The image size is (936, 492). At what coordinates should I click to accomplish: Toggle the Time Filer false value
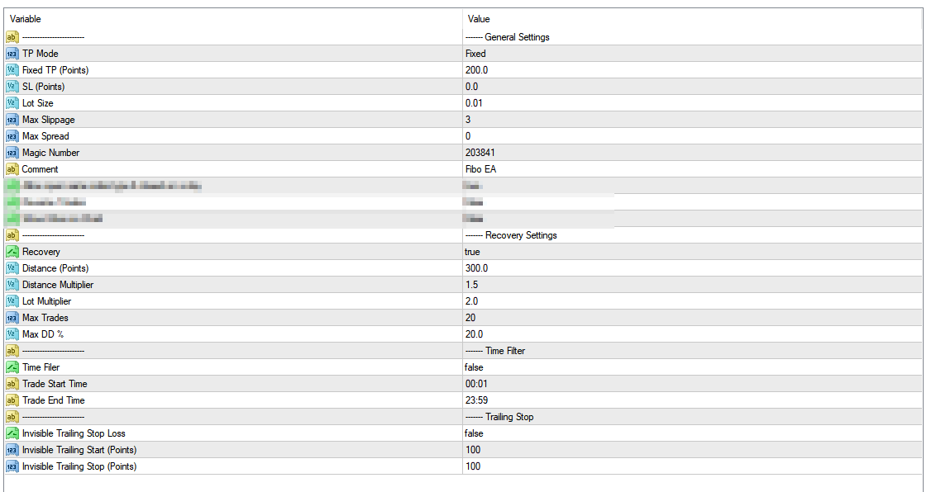click(x=692, y=367)
